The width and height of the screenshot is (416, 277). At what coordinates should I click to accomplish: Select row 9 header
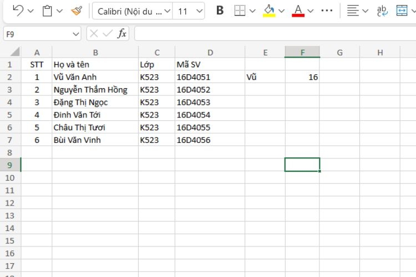10,165
